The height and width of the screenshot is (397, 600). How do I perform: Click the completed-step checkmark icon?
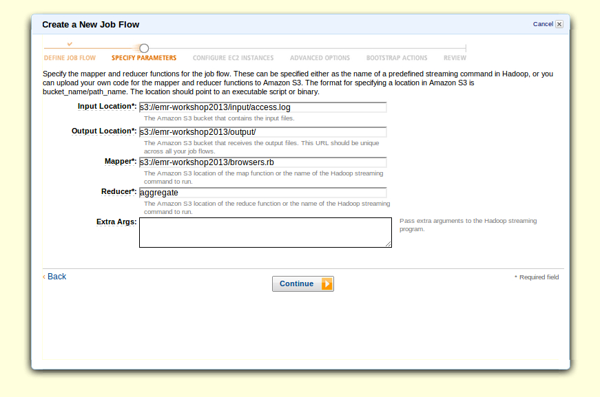(70, 44)
